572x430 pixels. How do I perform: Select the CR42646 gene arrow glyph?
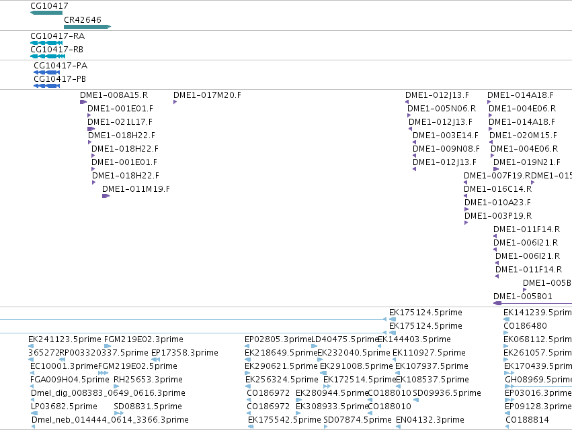87,27
